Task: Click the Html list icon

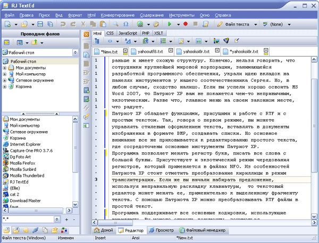Action: (163, 41)
